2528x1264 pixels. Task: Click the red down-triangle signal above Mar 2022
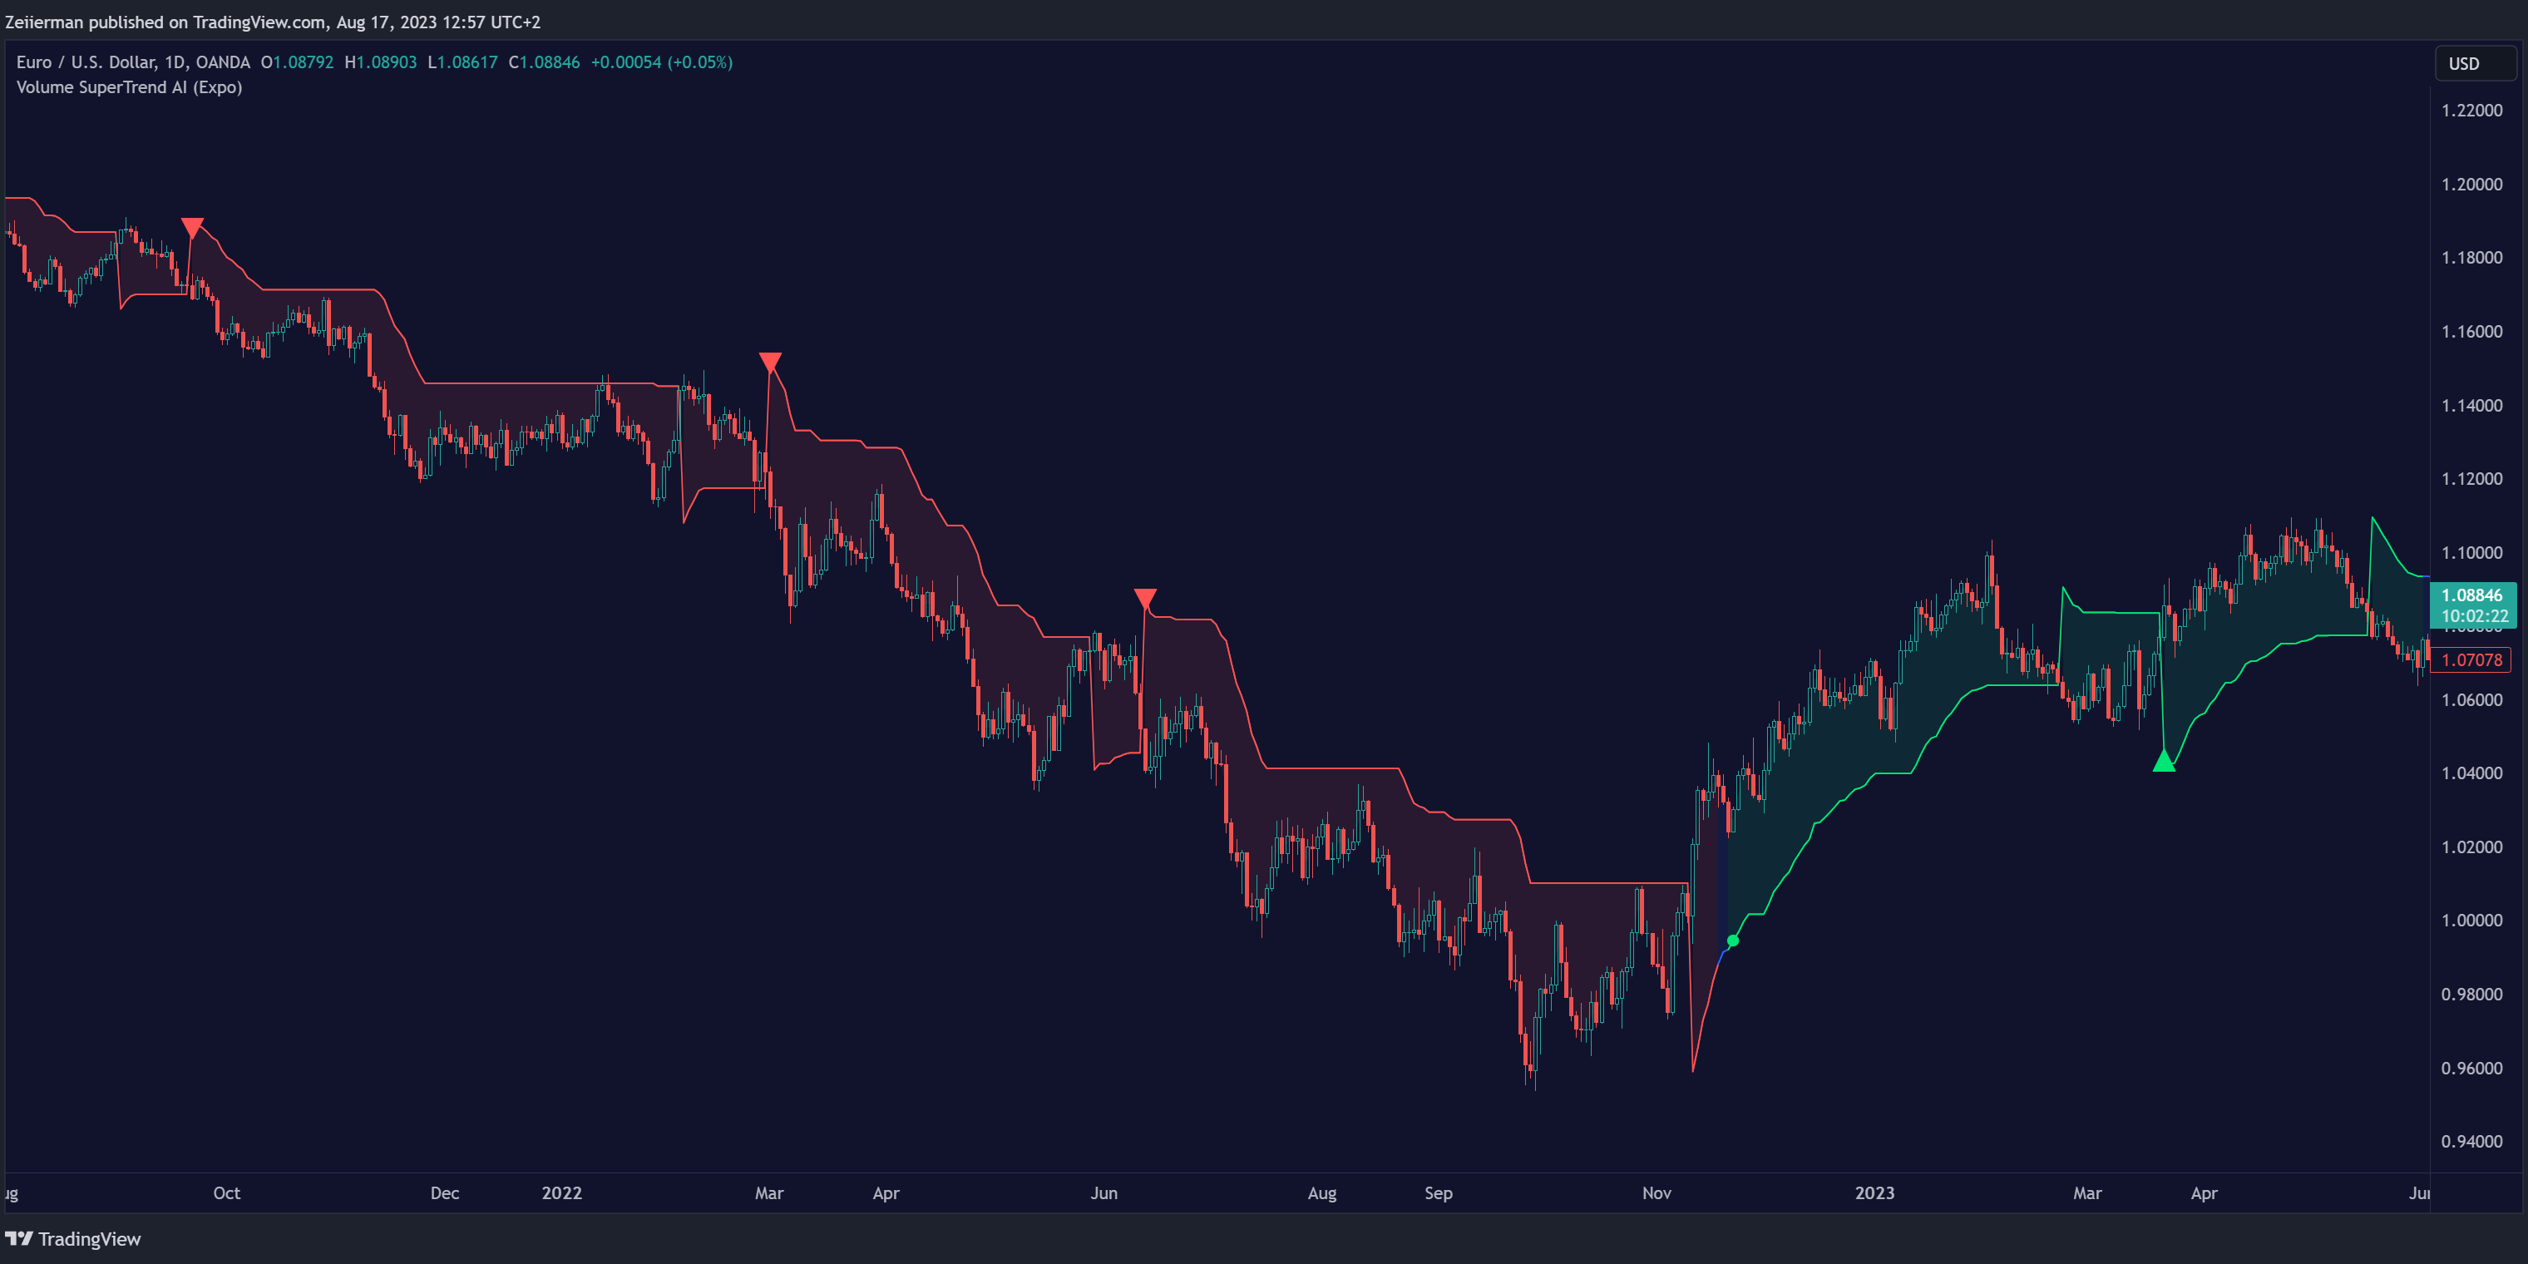[770, 362]
